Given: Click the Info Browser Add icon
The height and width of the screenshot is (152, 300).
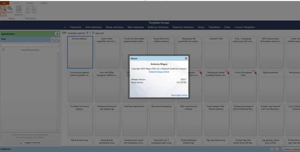Looking at the screenshot, I should [x=34, y=10].
